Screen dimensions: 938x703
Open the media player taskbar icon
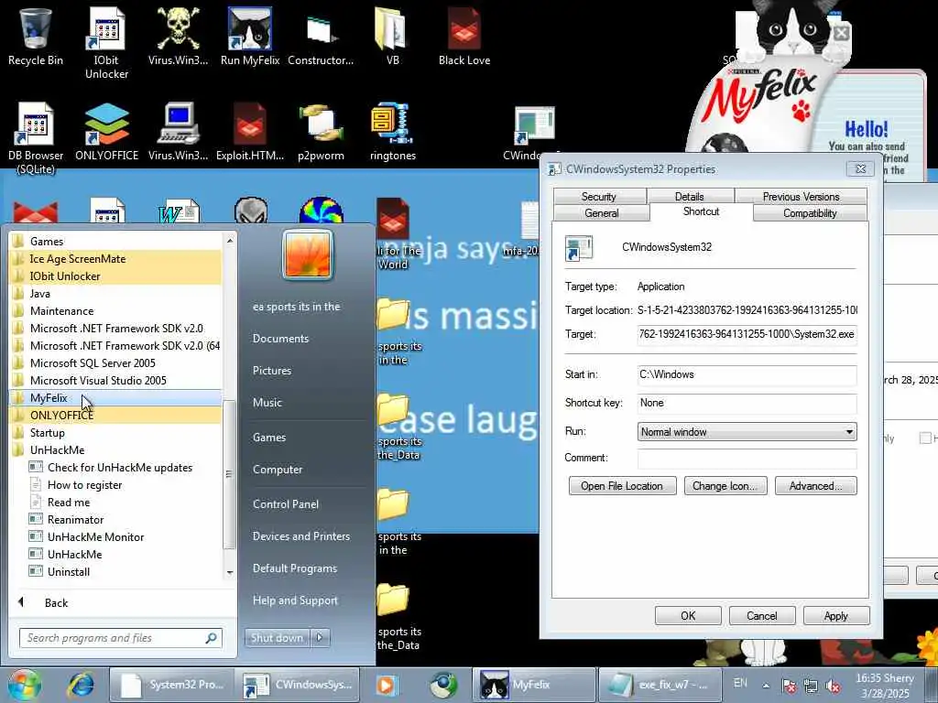(x=386, y=685)
